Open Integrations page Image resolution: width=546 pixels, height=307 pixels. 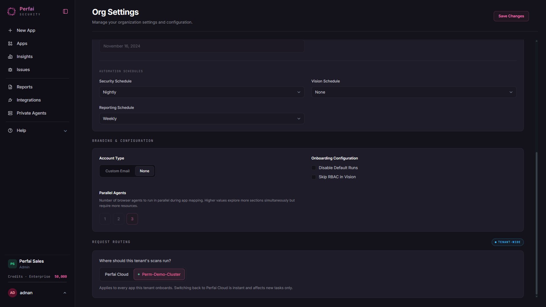point(37,100)
